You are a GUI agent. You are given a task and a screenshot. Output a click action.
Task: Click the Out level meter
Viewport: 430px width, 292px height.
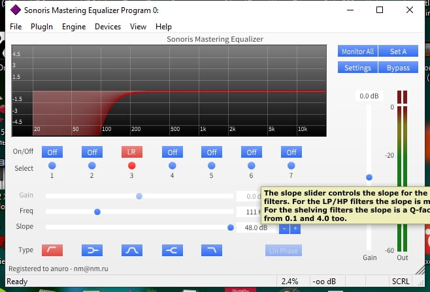pos(403,171)
